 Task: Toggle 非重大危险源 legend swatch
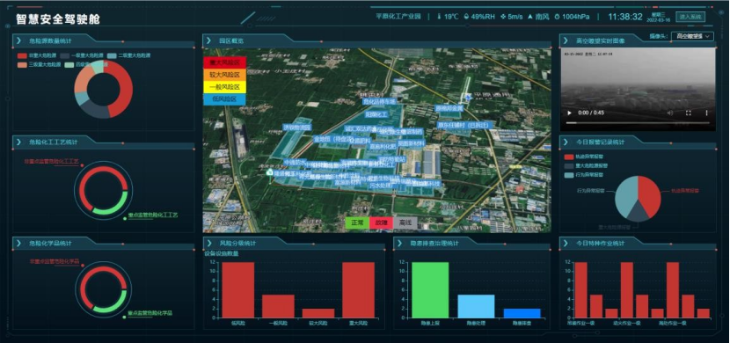[23, 55]
